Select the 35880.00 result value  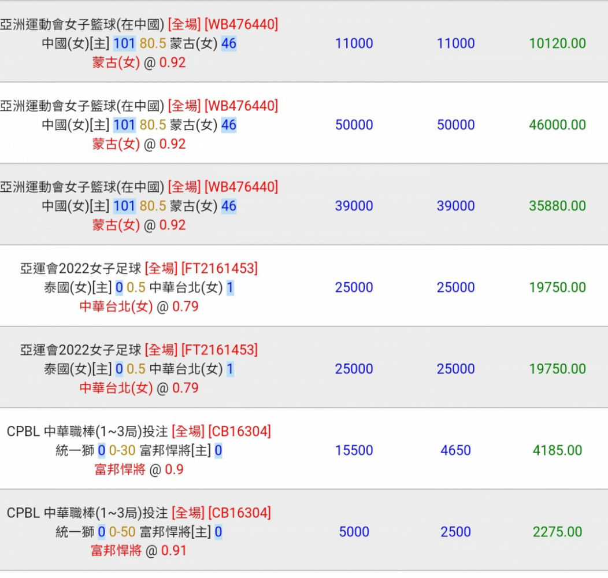click(x=557, y=206)
